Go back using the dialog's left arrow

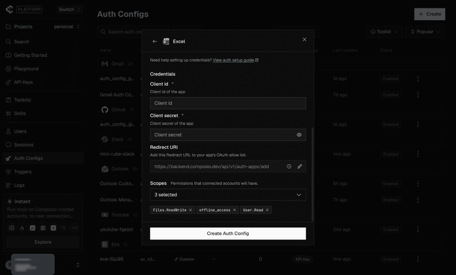(x=155, y=41)
